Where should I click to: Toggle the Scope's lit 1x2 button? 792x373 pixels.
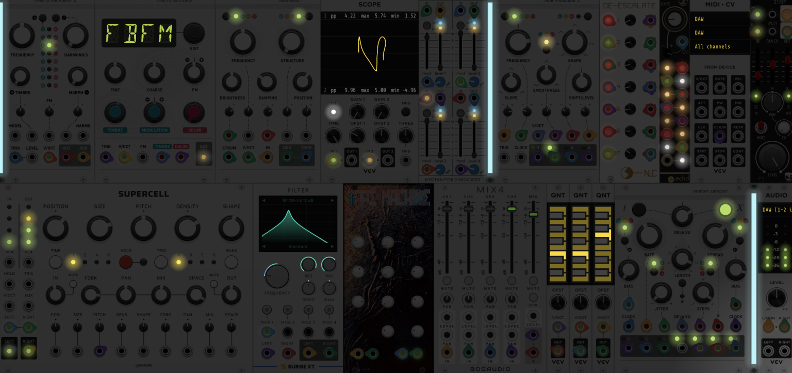point(333,112)
